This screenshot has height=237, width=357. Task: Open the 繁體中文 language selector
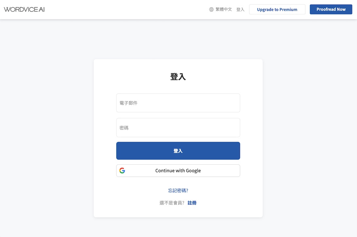click(x=224, y=9)
